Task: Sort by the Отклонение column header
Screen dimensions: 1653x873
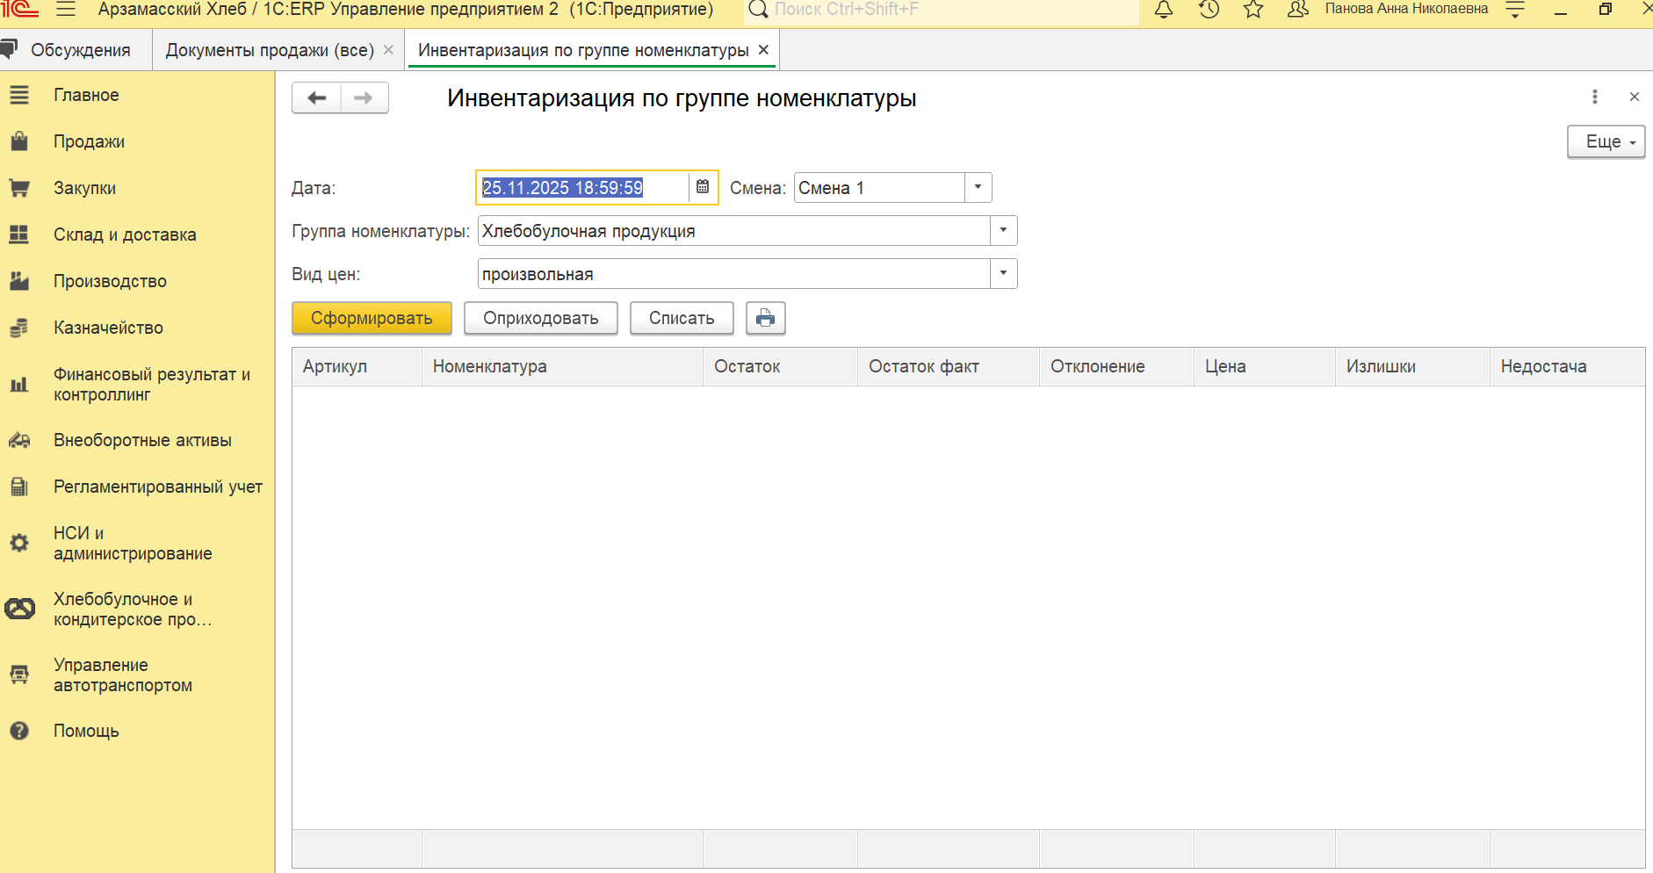Action: point(1116,366)
